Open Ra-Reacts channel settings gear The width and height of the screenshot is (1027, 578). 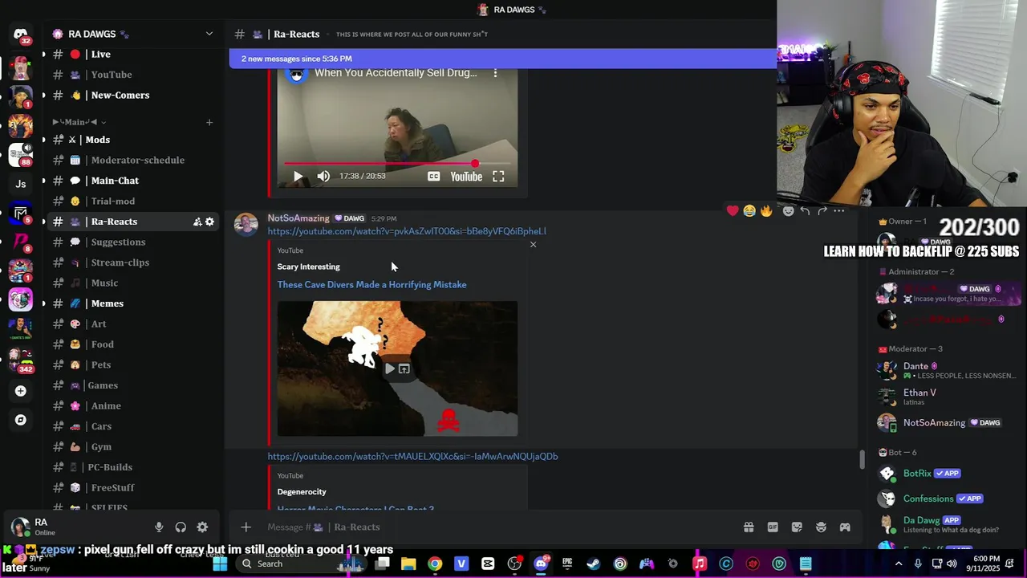(x=209, y=222)
